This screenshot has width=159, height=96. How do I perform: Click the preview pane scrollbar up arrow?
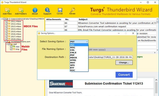click(156, 80)
